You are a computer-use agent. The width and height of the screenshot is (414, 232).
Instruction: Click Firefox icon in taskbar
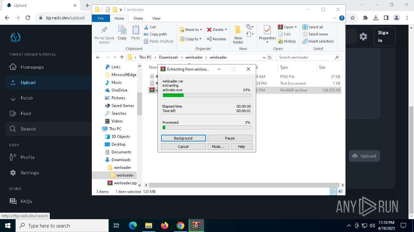coord(165,226)
